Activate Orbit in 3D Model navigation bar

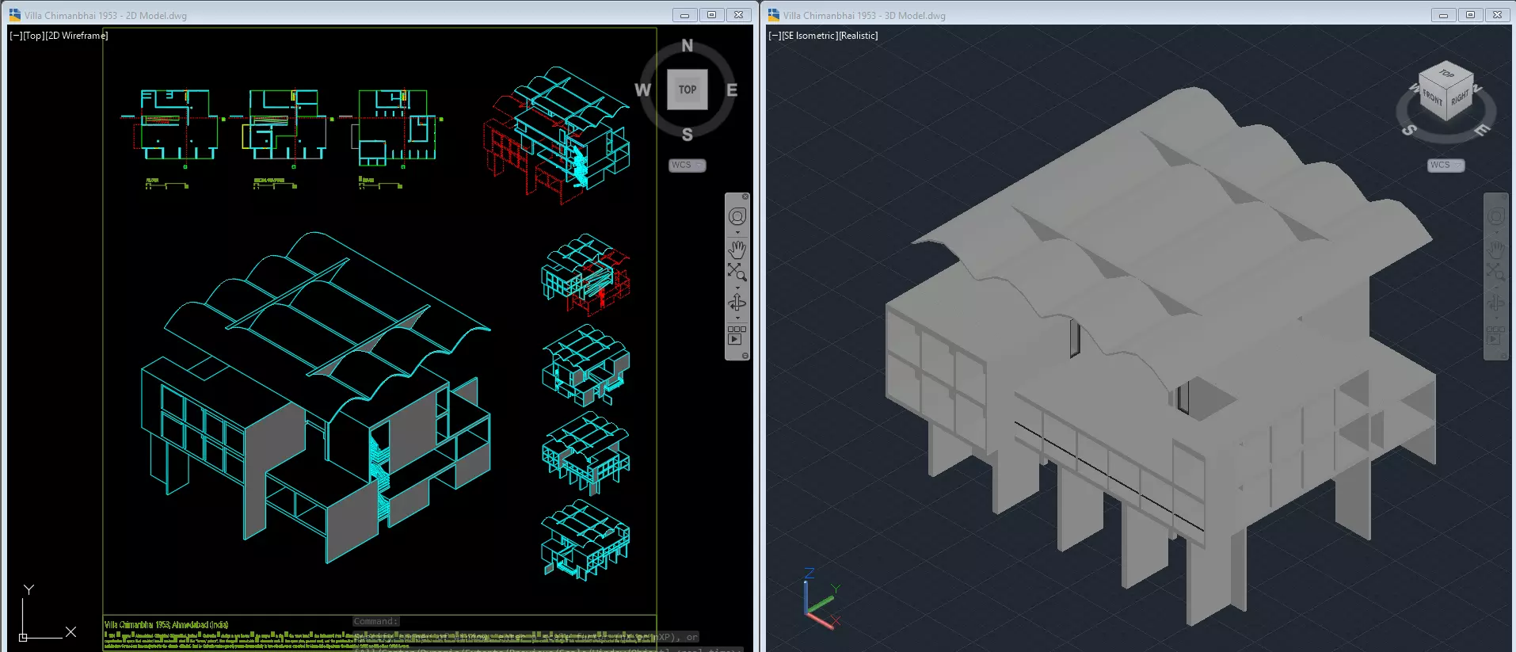[x=1495, y=303]
